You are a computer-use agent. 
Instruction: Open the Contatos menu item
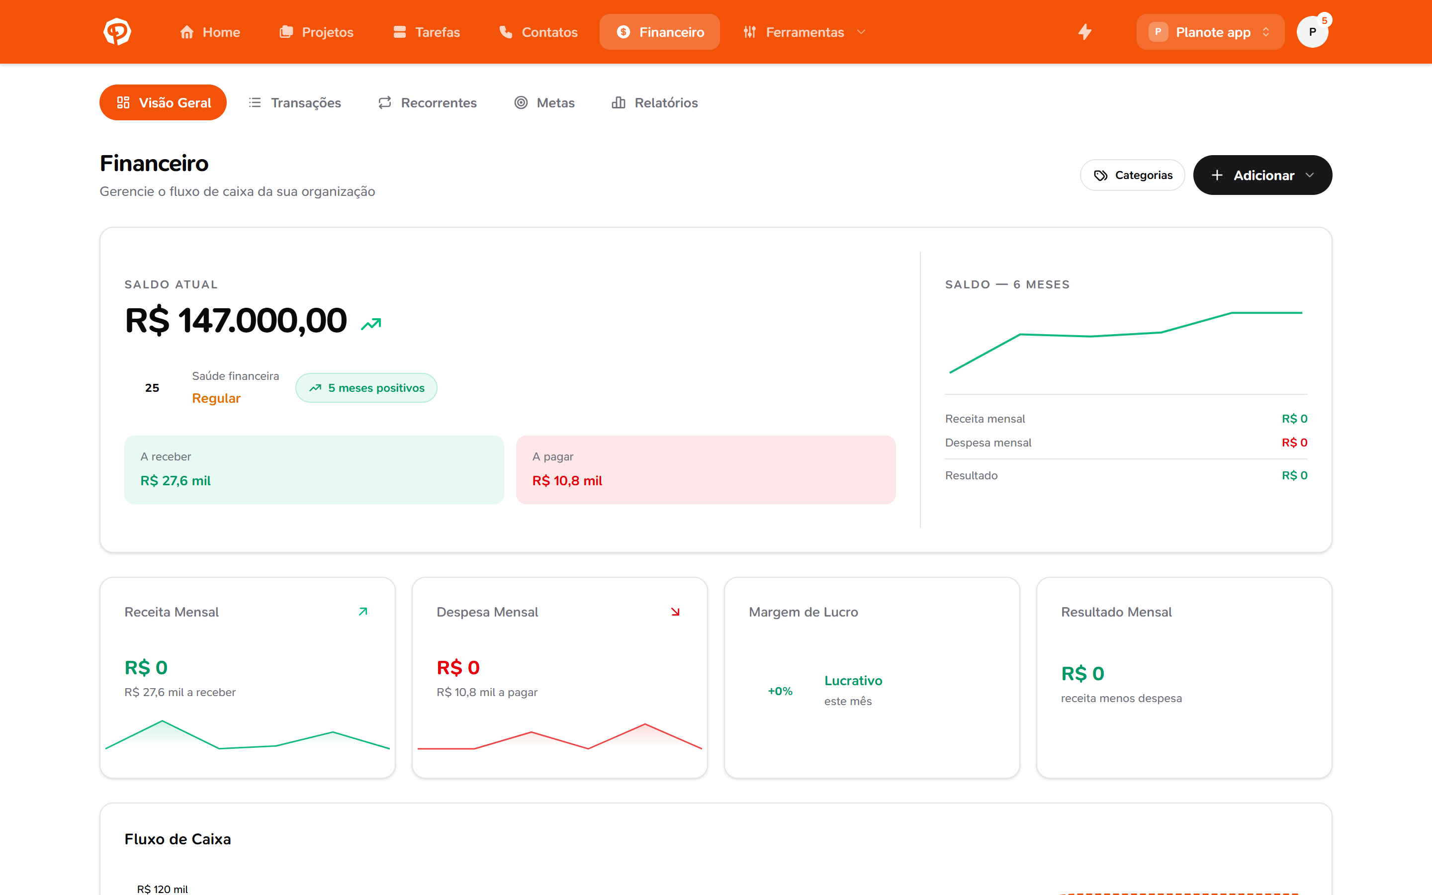pyautogui.click(x=538, y=32)
